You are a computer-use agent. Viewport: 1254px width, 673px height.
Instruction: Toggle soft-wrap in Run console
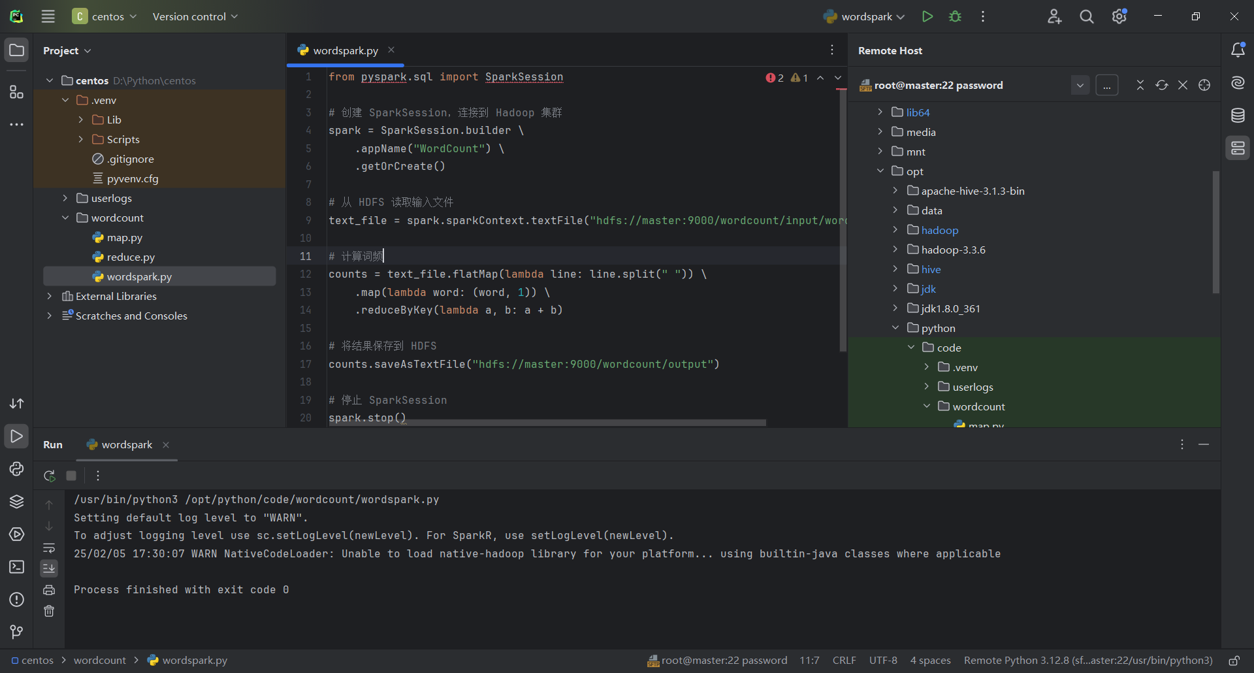pyautogui.click(x=49, y=548)
